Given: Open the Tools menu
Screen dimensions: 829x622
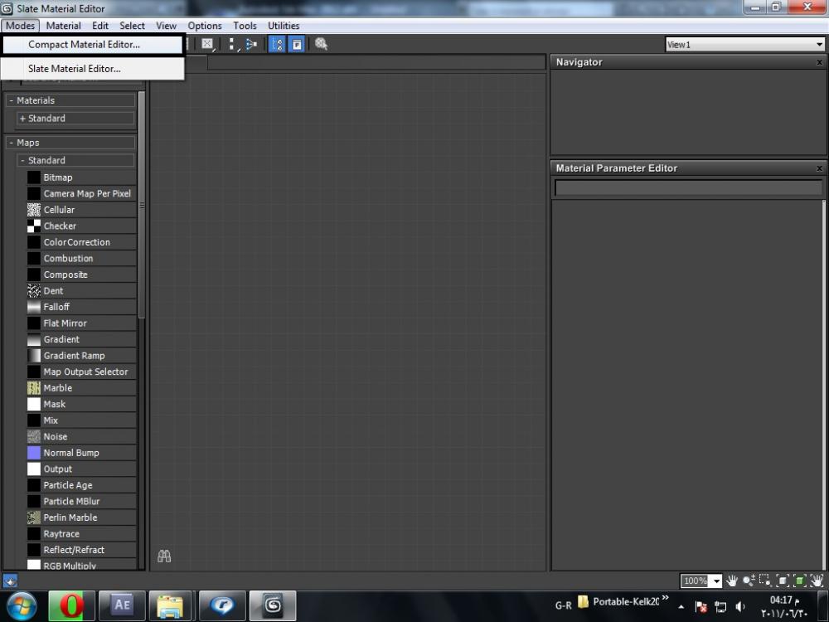Looking at the screenshot, I should 245,26.
